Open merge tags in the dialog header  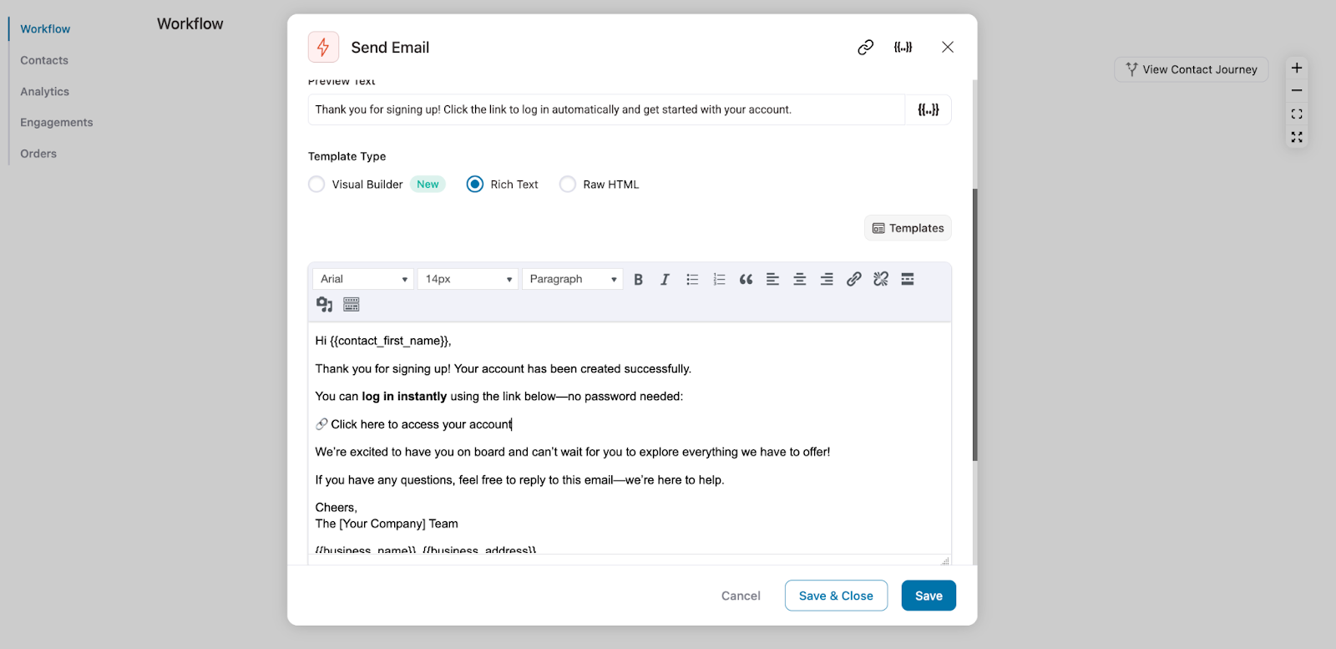[x=904, y=47]
